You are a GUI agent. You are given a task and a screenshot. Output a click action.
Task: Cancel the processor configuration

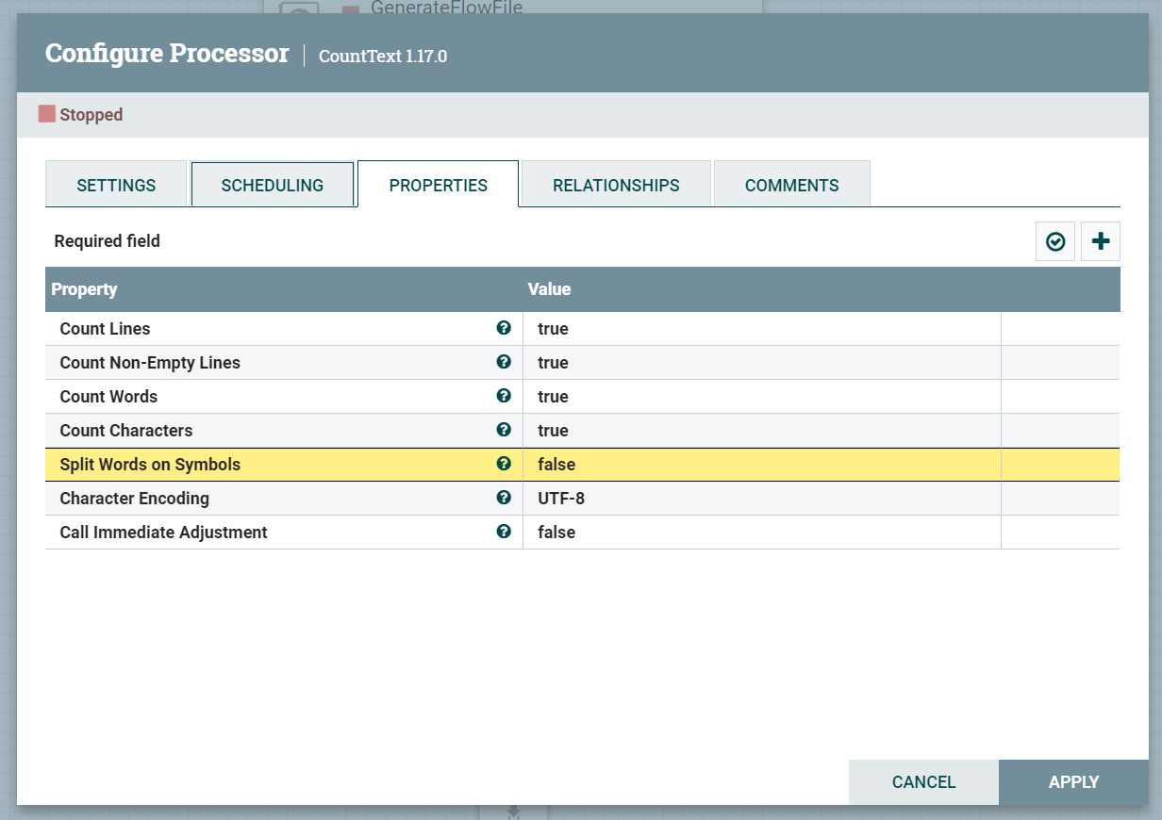(923, 782)
